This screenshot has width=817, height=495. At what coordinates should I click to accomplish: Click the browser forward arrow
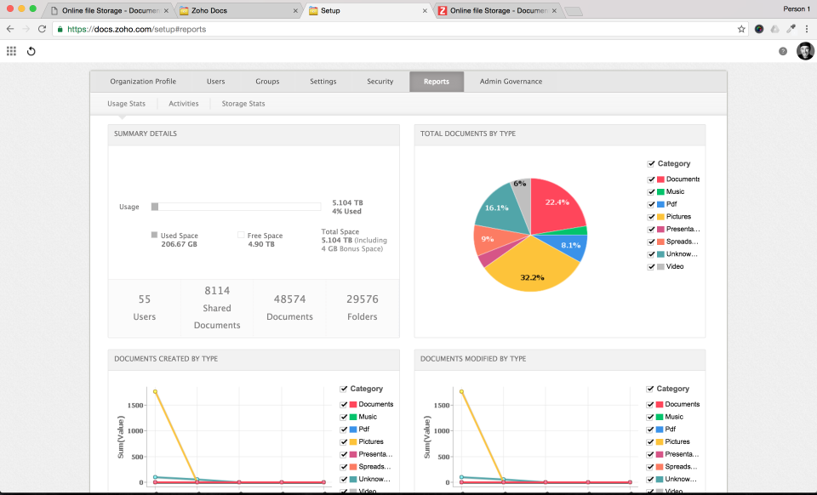[25, 28]
